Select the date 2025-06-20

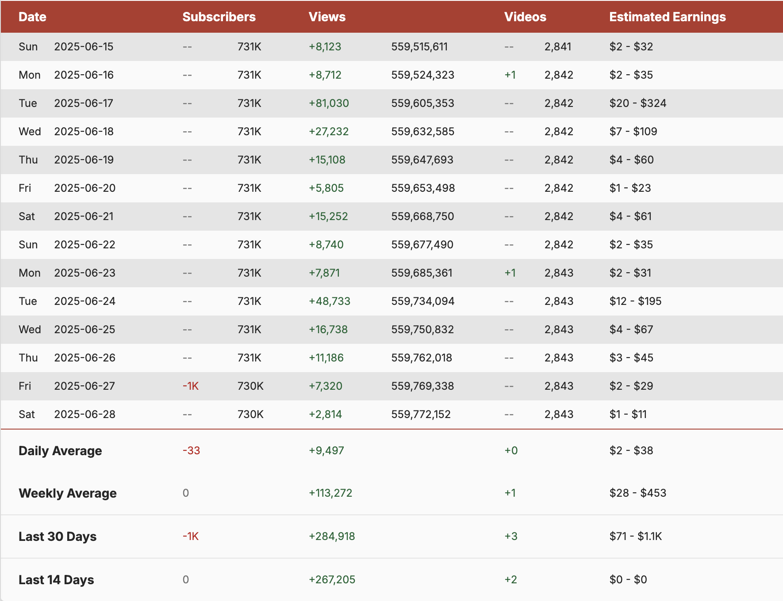point(84,188)
